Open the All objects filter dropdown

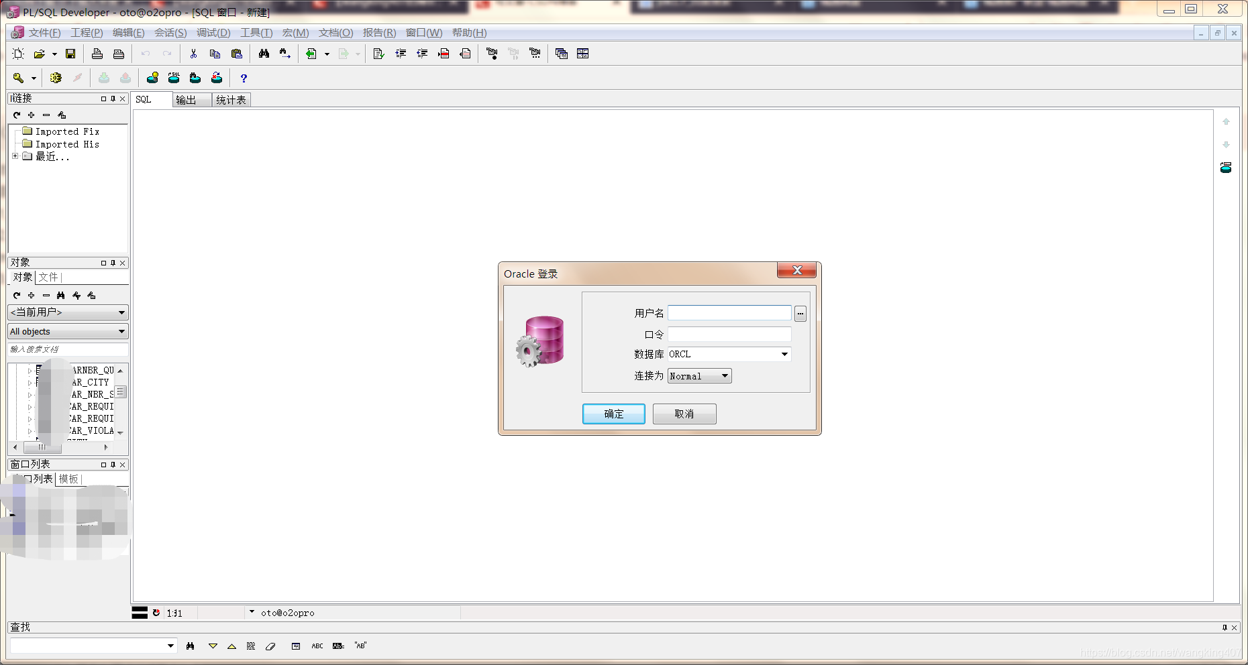121,332
